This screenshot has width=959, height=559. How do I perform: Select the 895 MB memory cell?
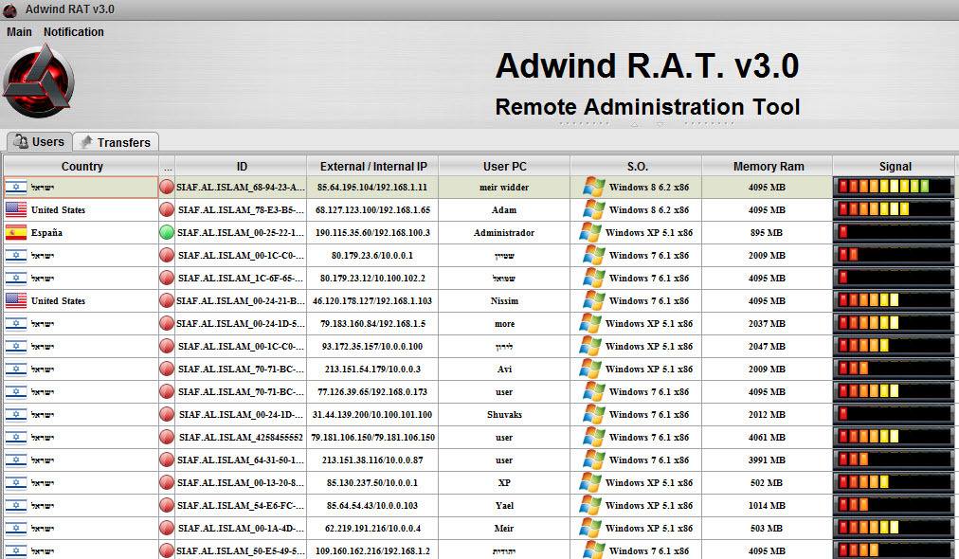click(767, 232)
